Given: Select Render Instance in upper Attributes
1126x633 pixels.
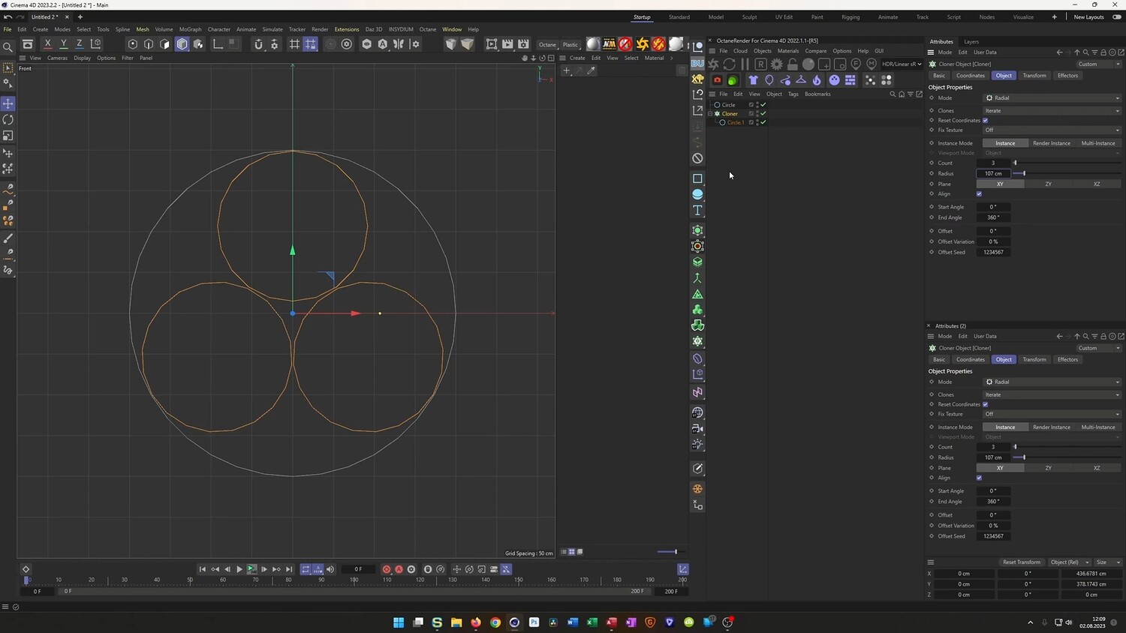Looking at the screenshot, I should point(1052,143).
